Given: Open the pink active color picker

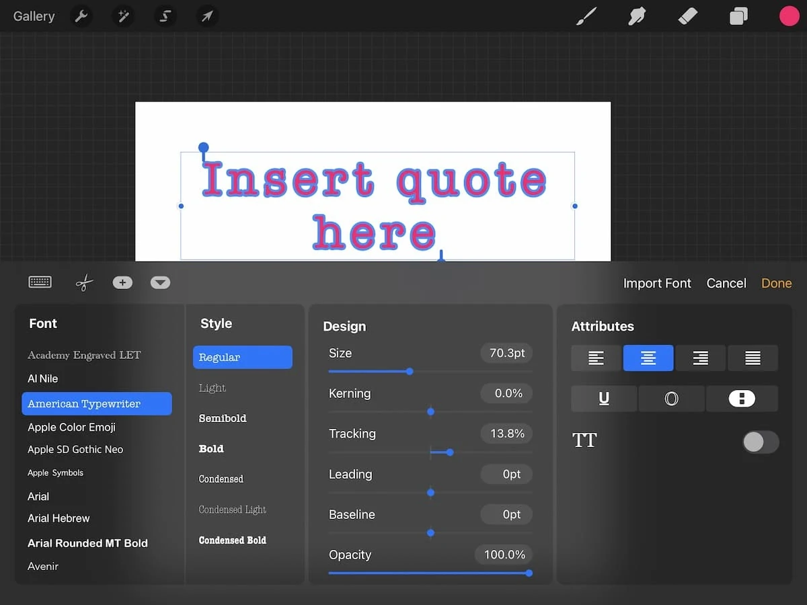Looking at the screenshot, I should tap(789, 16).
